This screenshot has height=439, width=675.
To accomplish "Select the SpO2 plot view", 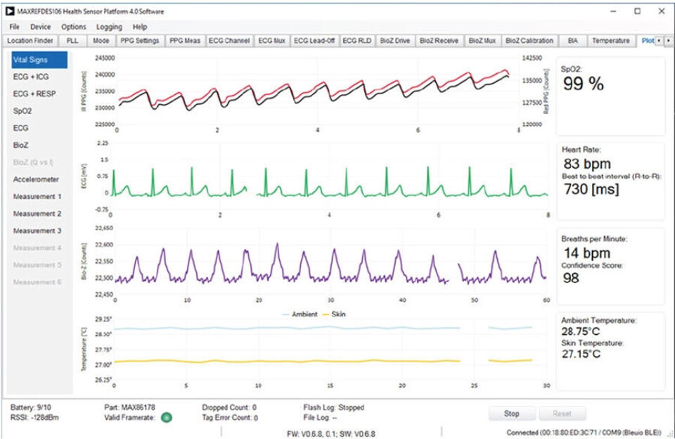I will pos(22,111).
